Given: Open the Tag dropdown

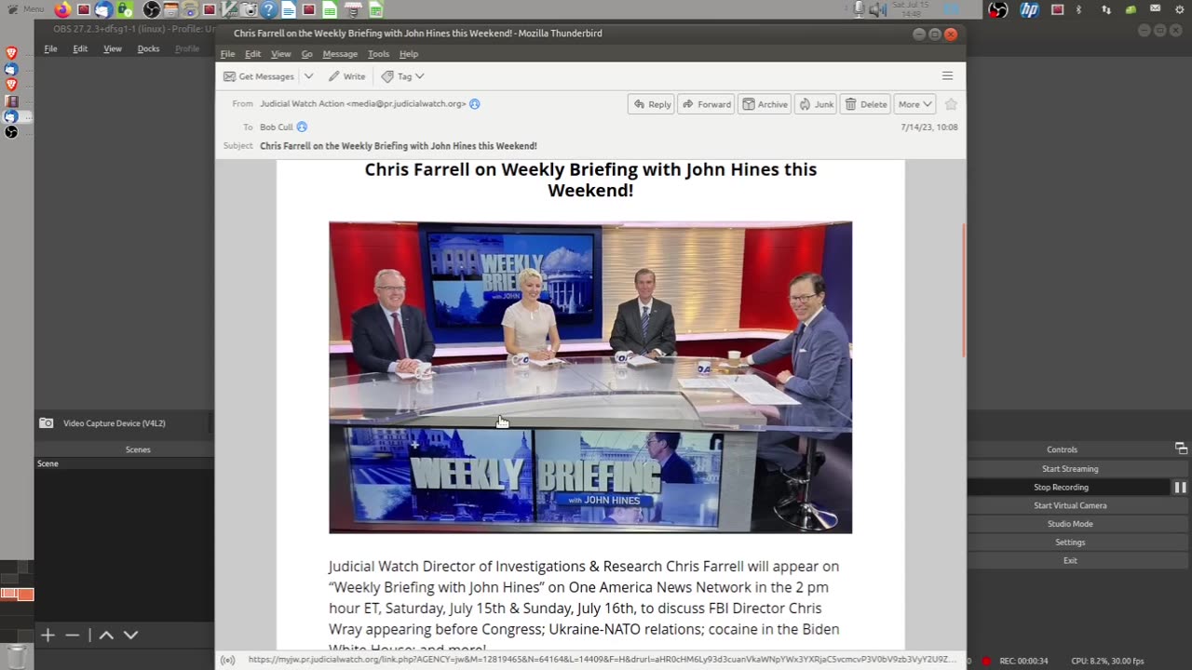Looking at the screenshot, I should 402,76.
